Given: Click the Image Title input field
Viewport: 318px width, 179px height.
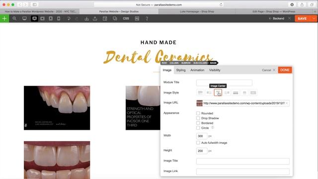Looking at the screenshot, I should pyautogui.click(x=243, y=161).
